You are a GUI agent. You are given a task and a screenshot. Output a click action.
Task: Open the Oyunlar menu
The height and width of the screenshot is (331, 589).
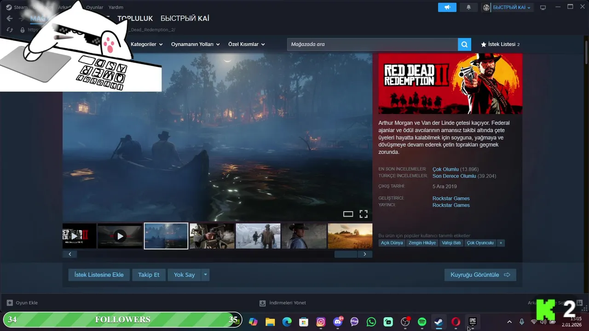pyautogui.click(x=95, y=7)
